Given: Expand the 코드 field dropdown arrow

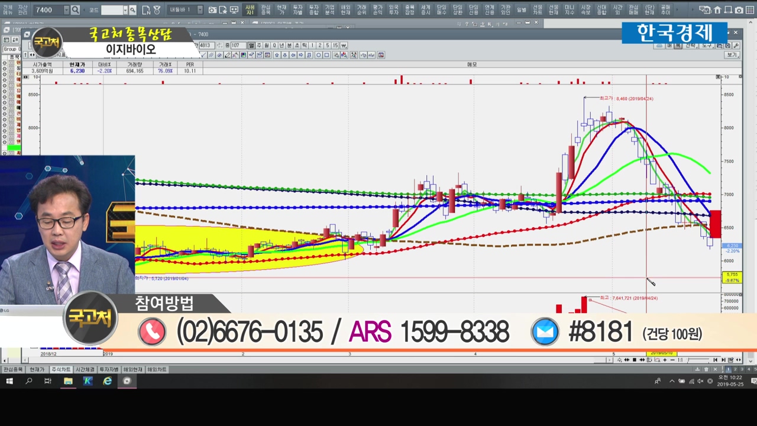Looking at the screenshot, I should pos(124,10).
